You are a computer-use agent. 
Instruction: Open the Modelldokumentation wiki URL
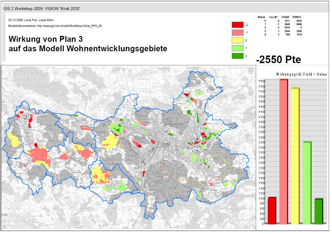coord(69,26)
